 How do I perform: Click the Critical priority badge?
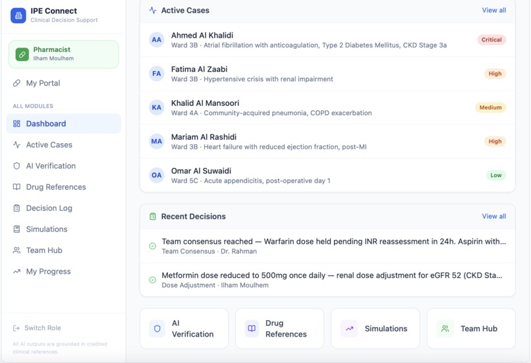(491, 40)
